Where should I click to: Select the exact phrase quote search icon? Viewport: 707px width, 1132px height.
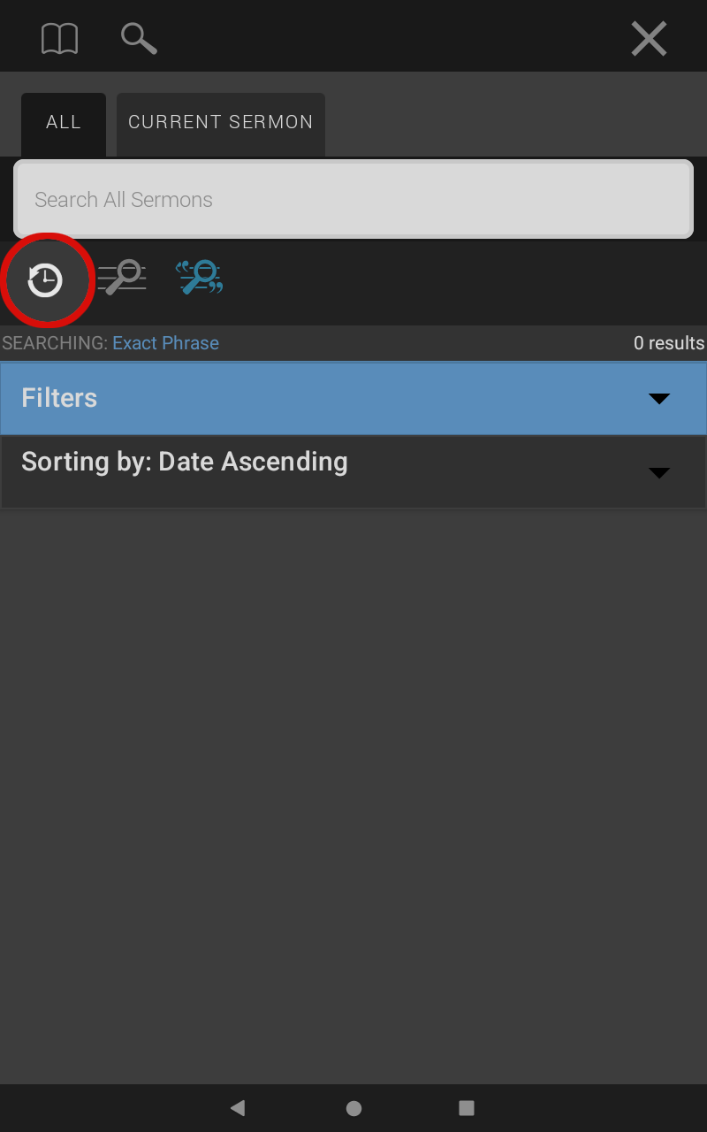click(x=199, y=277)
